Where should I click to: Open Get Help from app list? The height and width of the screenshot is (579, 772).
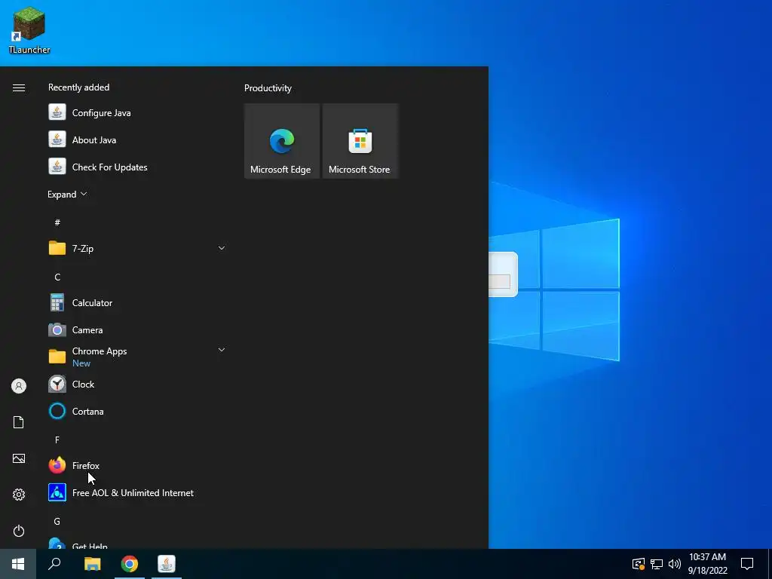136,544
